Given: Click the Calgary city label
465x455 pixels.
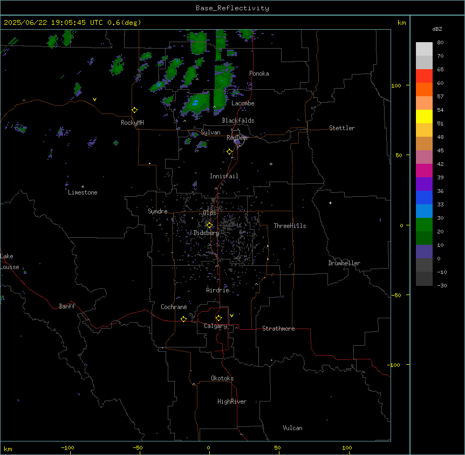Looking at the screenshot, I should click(x=215, y=326).
